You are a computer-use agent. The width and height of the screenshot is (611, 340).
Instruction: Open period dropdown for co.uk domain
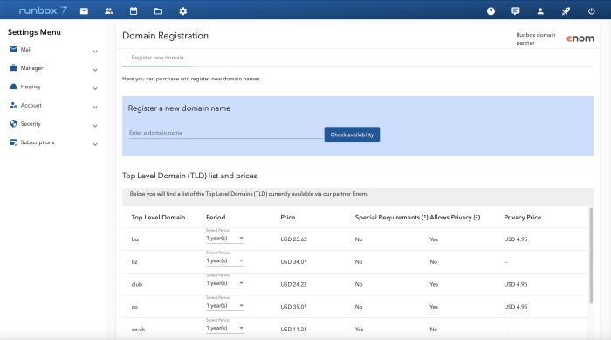(225, 328)
